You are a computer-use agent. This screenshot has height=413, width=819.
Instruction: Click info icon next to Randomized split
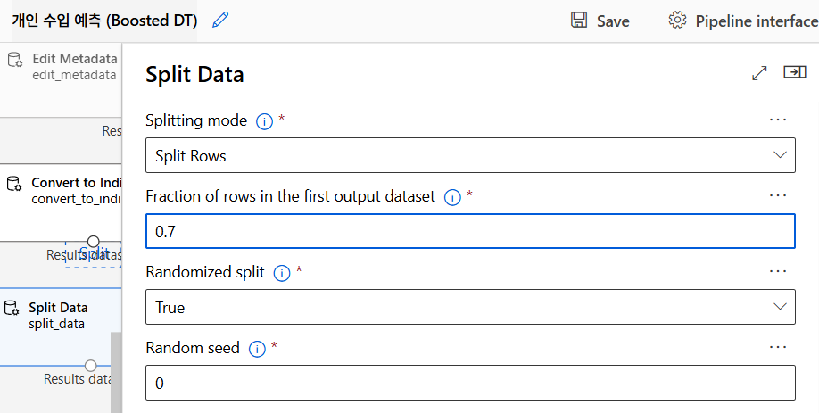pyautogui.click(x=281, y=273)
